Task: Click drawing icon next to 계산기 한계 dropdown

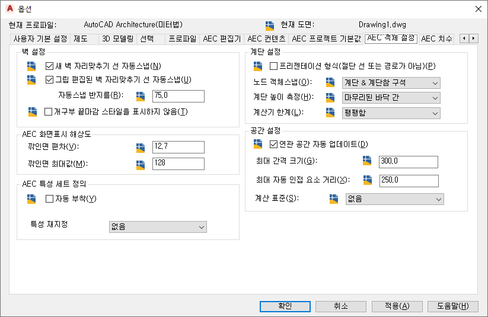Action: pyautogui.click(x=330, y=113)
